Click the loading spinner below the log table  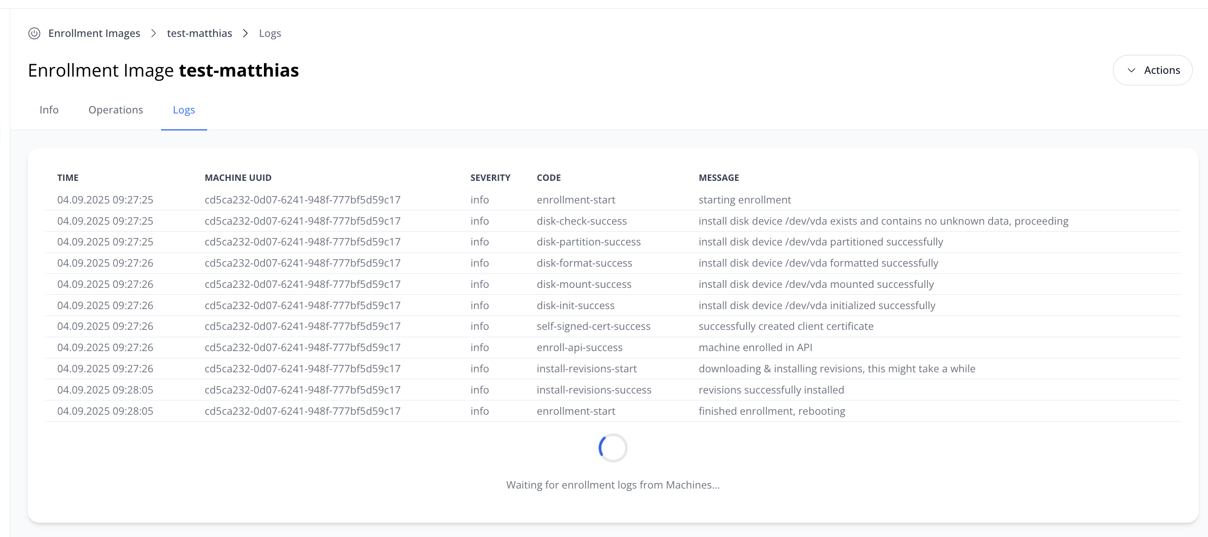tap(612, 447)
